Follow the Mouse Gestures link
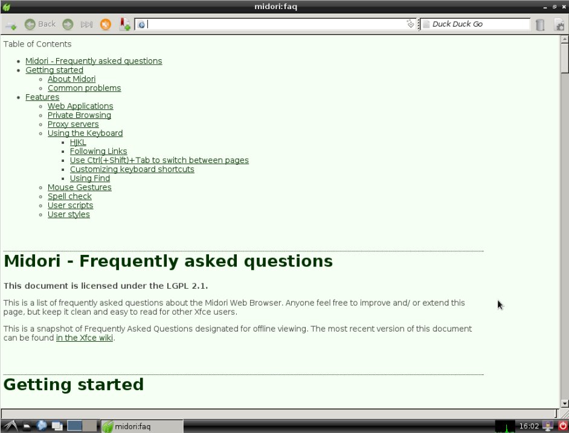The image size is (569, 433). point(80,187)
